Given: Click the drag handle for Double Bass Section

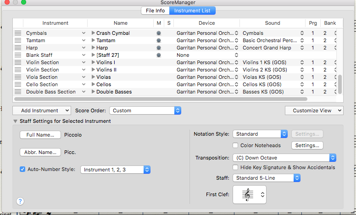Looking at the screenshot, I should pyautogui.click(x=18, y=92).
